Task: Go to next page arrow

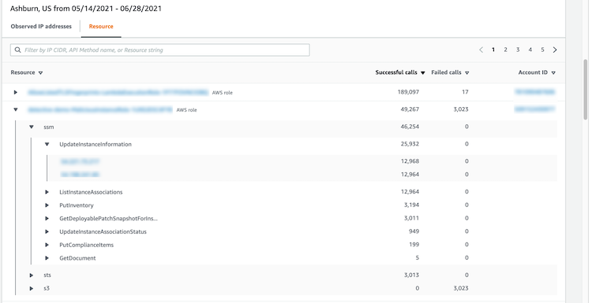Action: coord(555,50)
